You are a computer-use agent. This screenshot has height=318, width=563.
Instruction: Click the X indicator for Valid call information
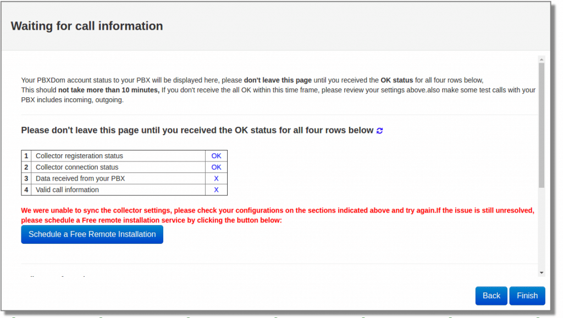point(216,189)
